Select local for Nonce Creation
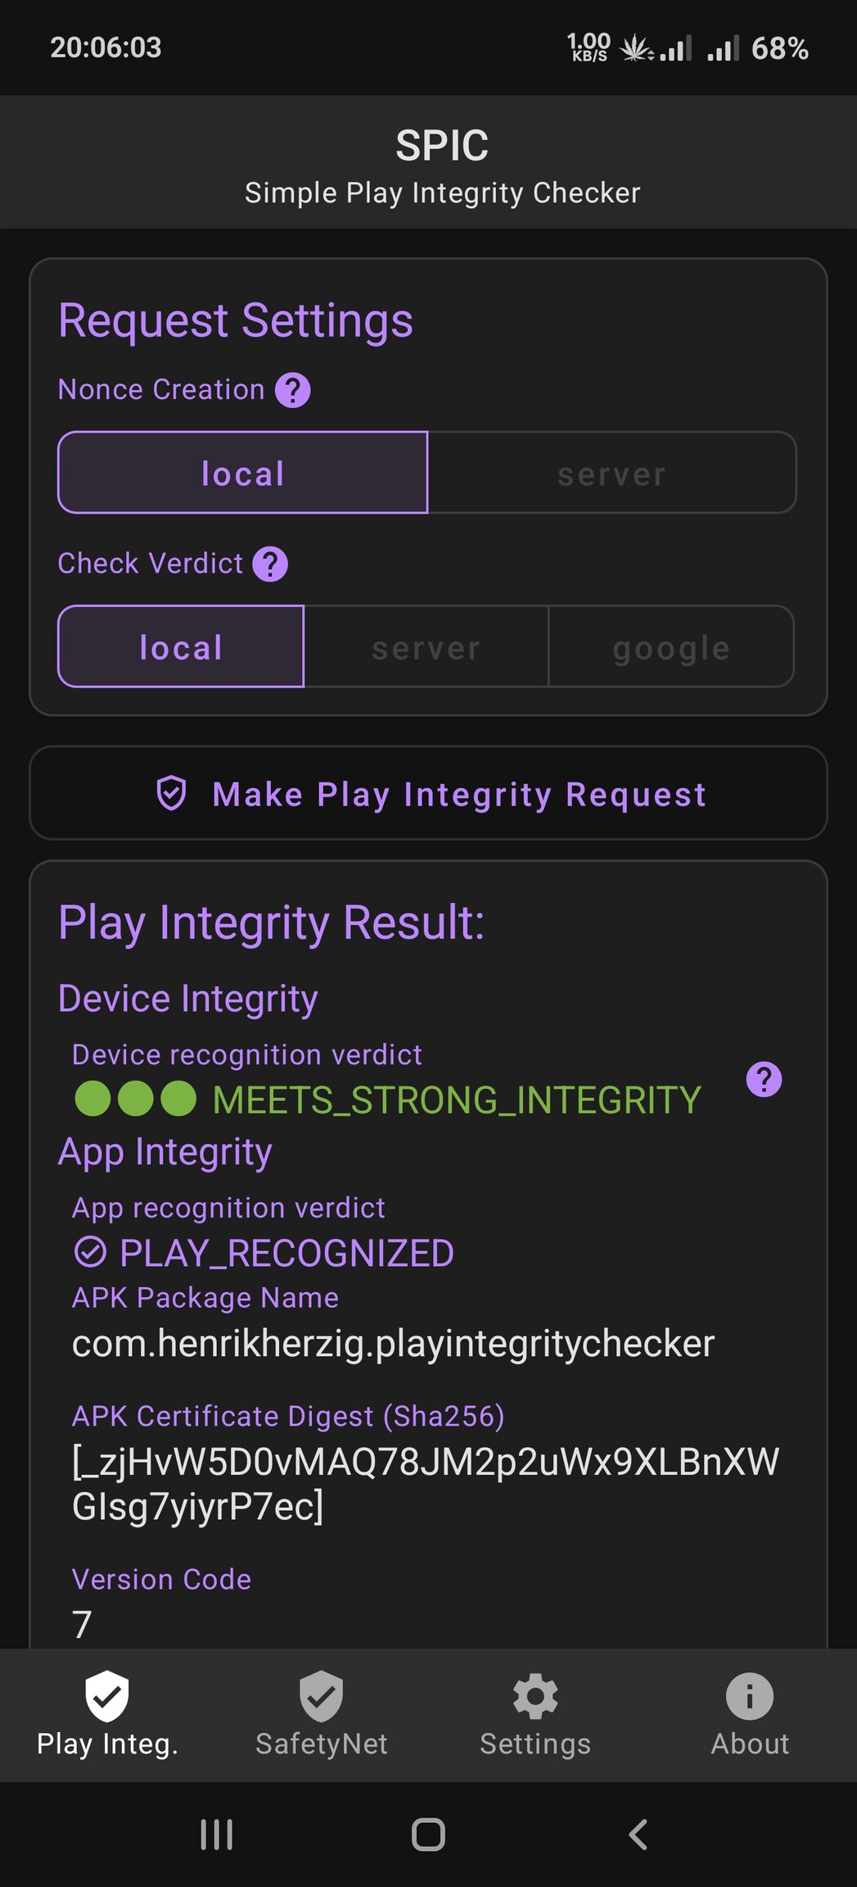 click(x=243, y=473)
